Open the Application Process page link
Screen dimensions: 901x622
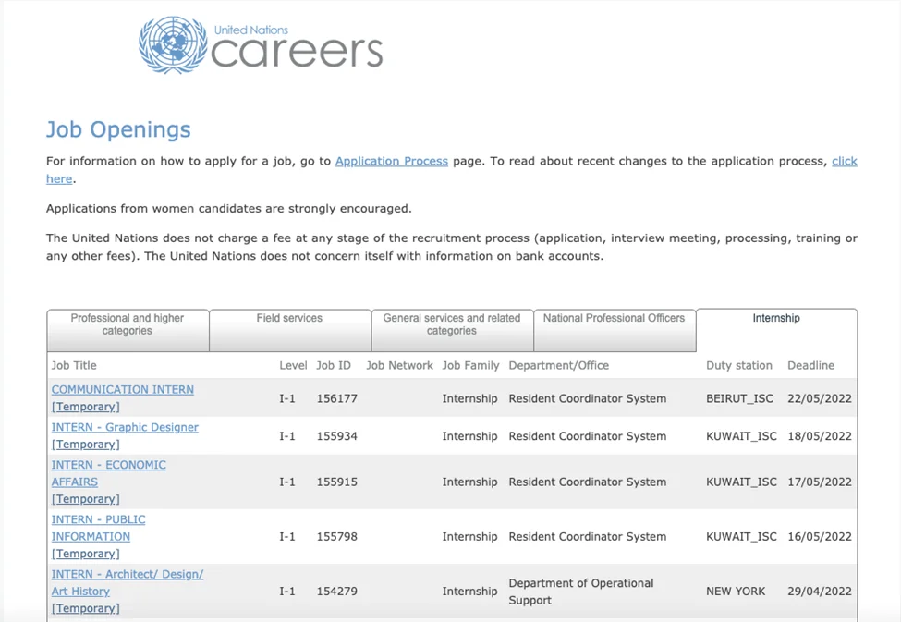point(391,161)
